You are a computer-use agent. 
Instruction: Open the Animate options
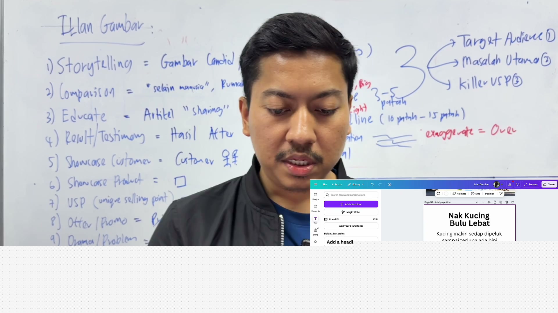point(459,194)
